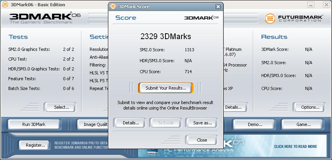Click the Register 3DMark06 Pro promo text
The image size is (332, 160).
click(81, 145)
